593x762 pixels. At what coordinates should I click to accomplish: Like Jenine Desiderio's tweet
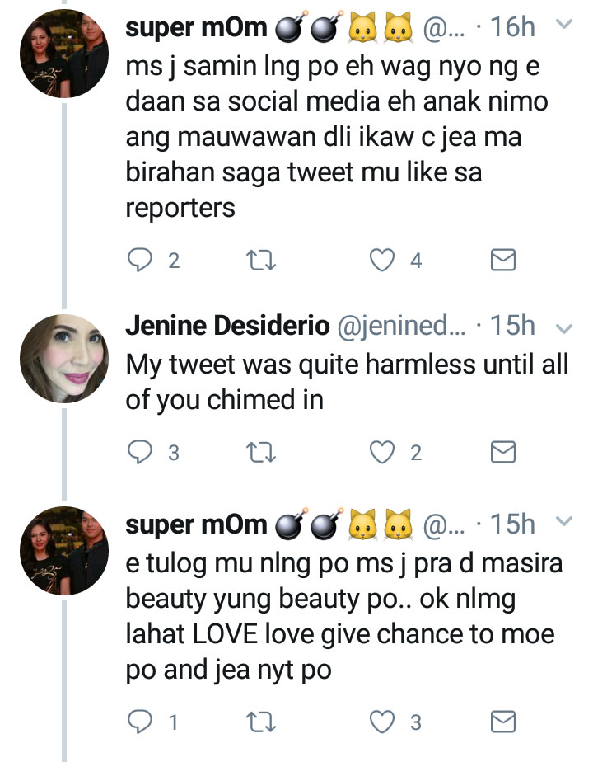pyautogui.click(x=381, y=451)
